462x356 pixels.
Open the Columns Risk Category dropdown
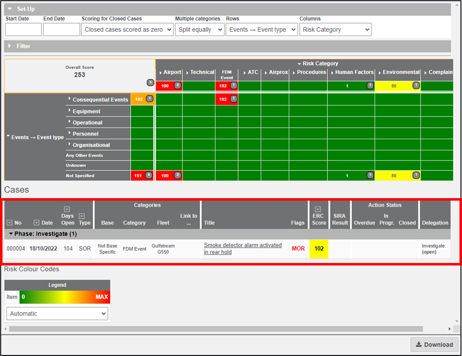[x=335, y=30]
